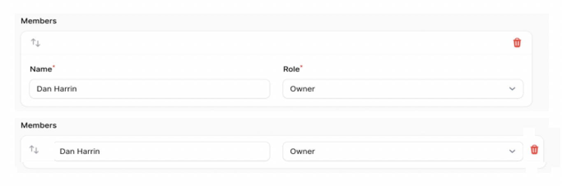The height and width of the screenshot is (186, 562).
Task: Click the Role field label
Action: coord(291,69)
